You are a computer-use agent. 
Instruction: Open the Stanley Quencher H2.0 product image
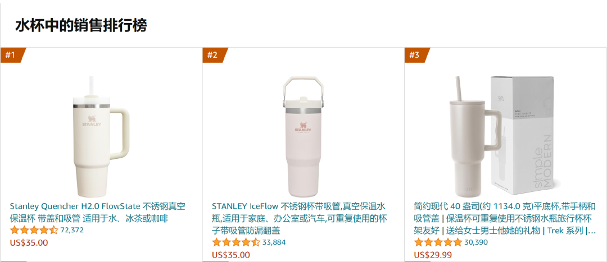[x=101, y=136]
